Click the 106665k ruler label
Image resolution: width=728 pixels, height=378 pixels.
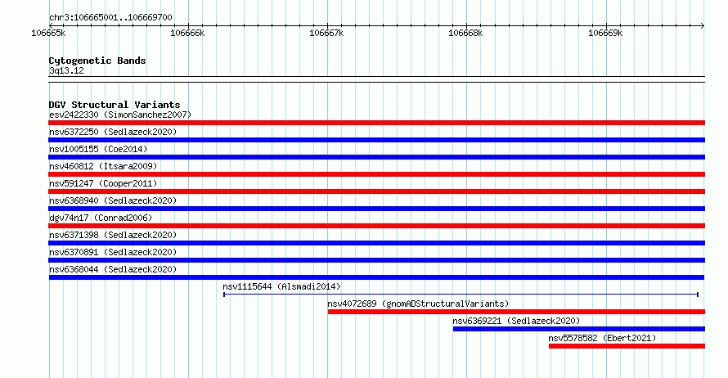[48, 33]
